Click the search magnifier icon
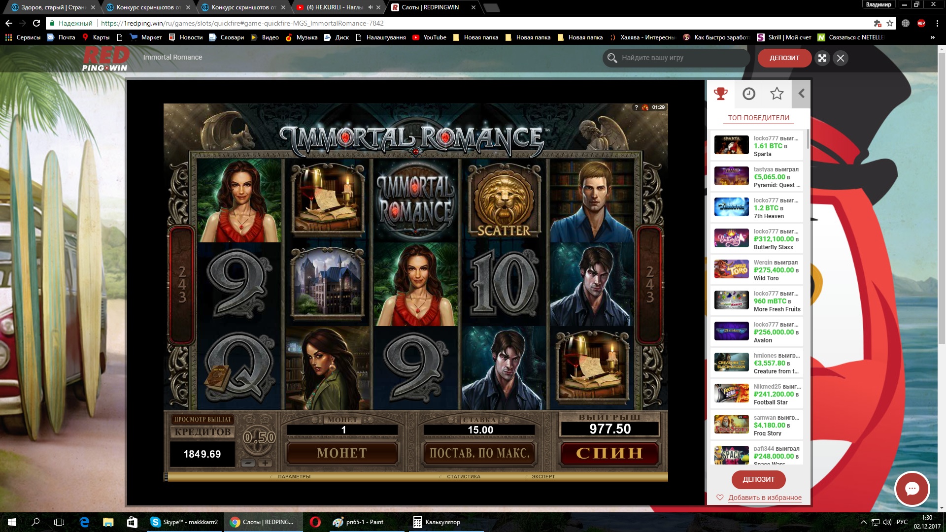The image size is (946, 532). click(x=612, y=58)
